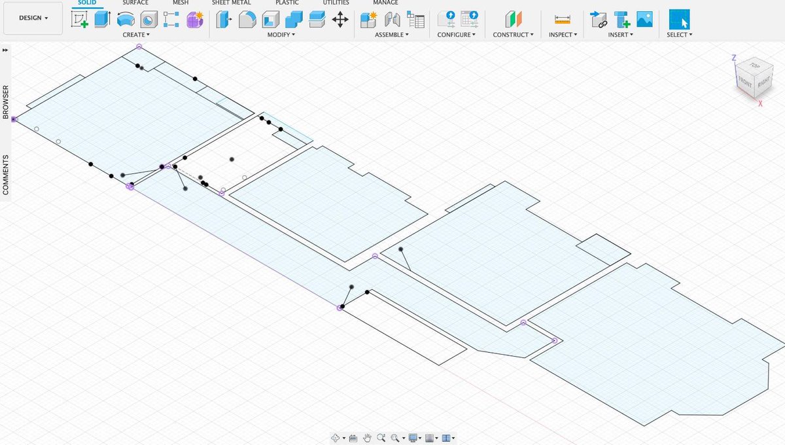Switch to the PLASTIC tab
The image size is (785, 445).
click(x=287, y=3)
